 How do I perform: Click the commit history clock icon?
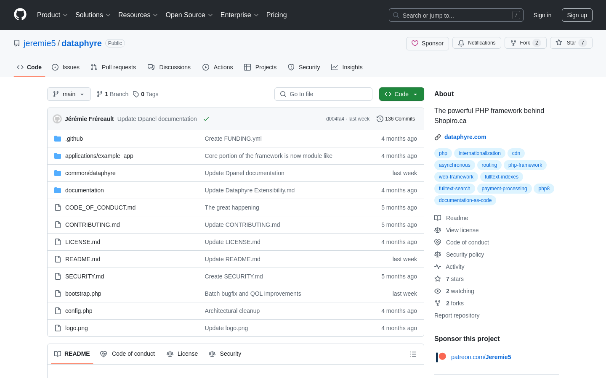[x=380, y=119]
